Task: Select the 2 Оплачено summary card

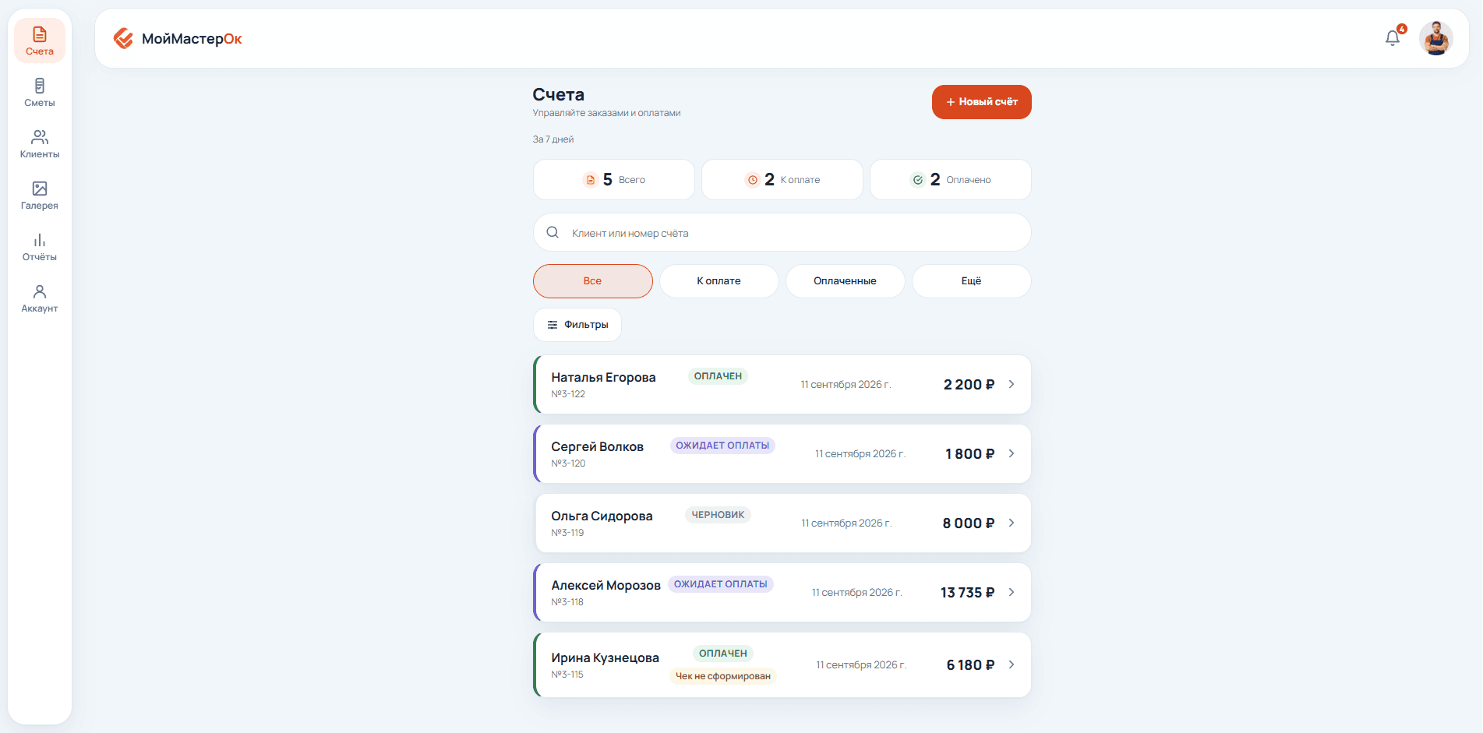Action: pyautogui.click(x=951, y=180)
